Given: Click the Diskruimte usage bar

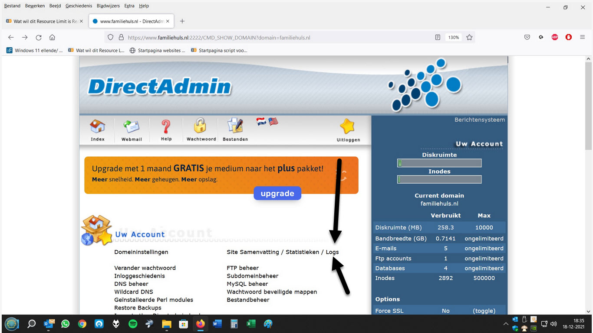Looking at the screenshot, I should [439, 163].
